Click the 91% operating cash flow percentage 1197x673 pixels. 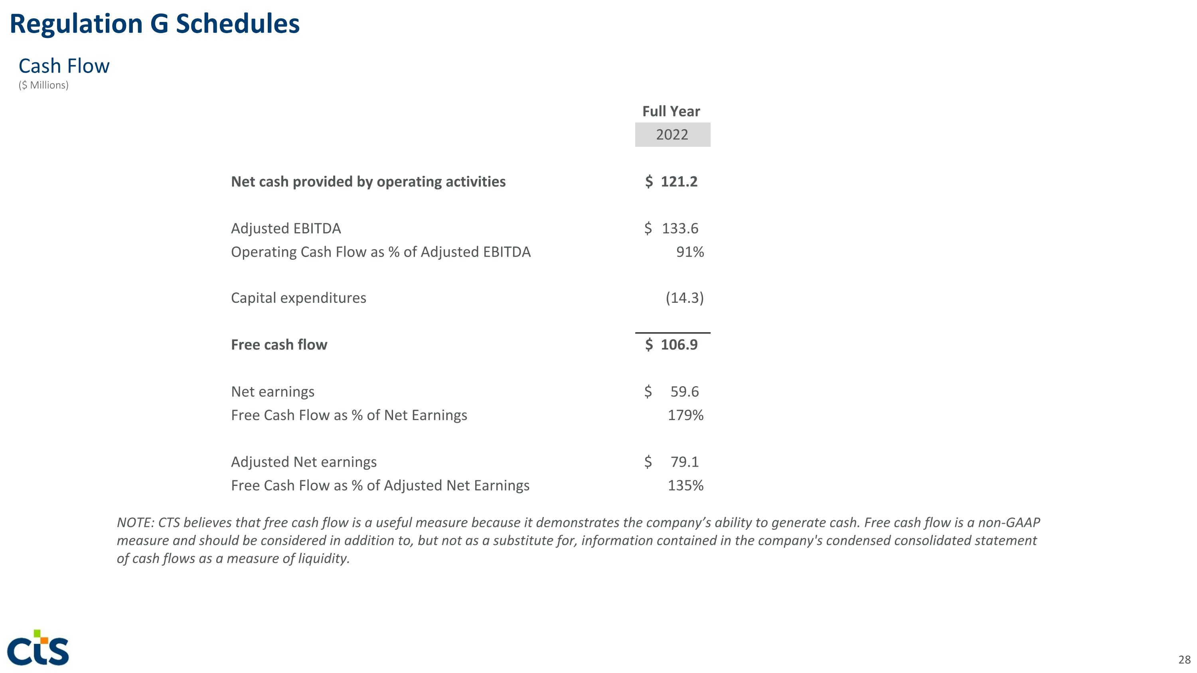(689, 252)
